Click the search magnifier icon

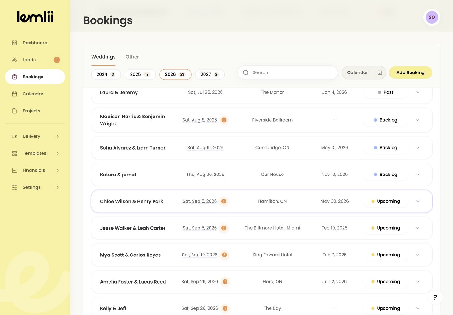click(246, 72)
